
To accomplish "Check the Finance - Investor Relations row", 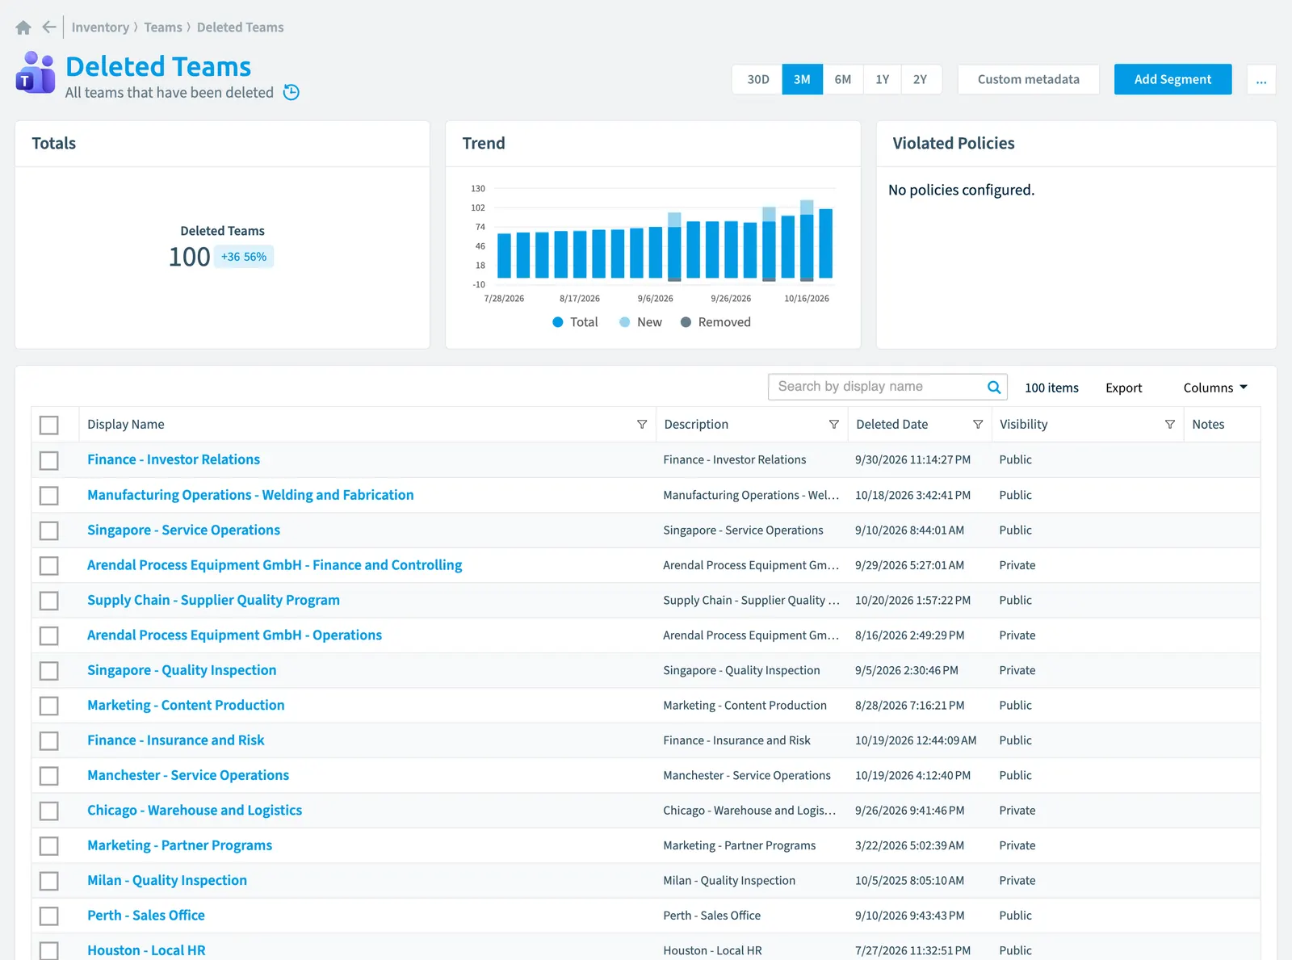I will click(49, 460).
